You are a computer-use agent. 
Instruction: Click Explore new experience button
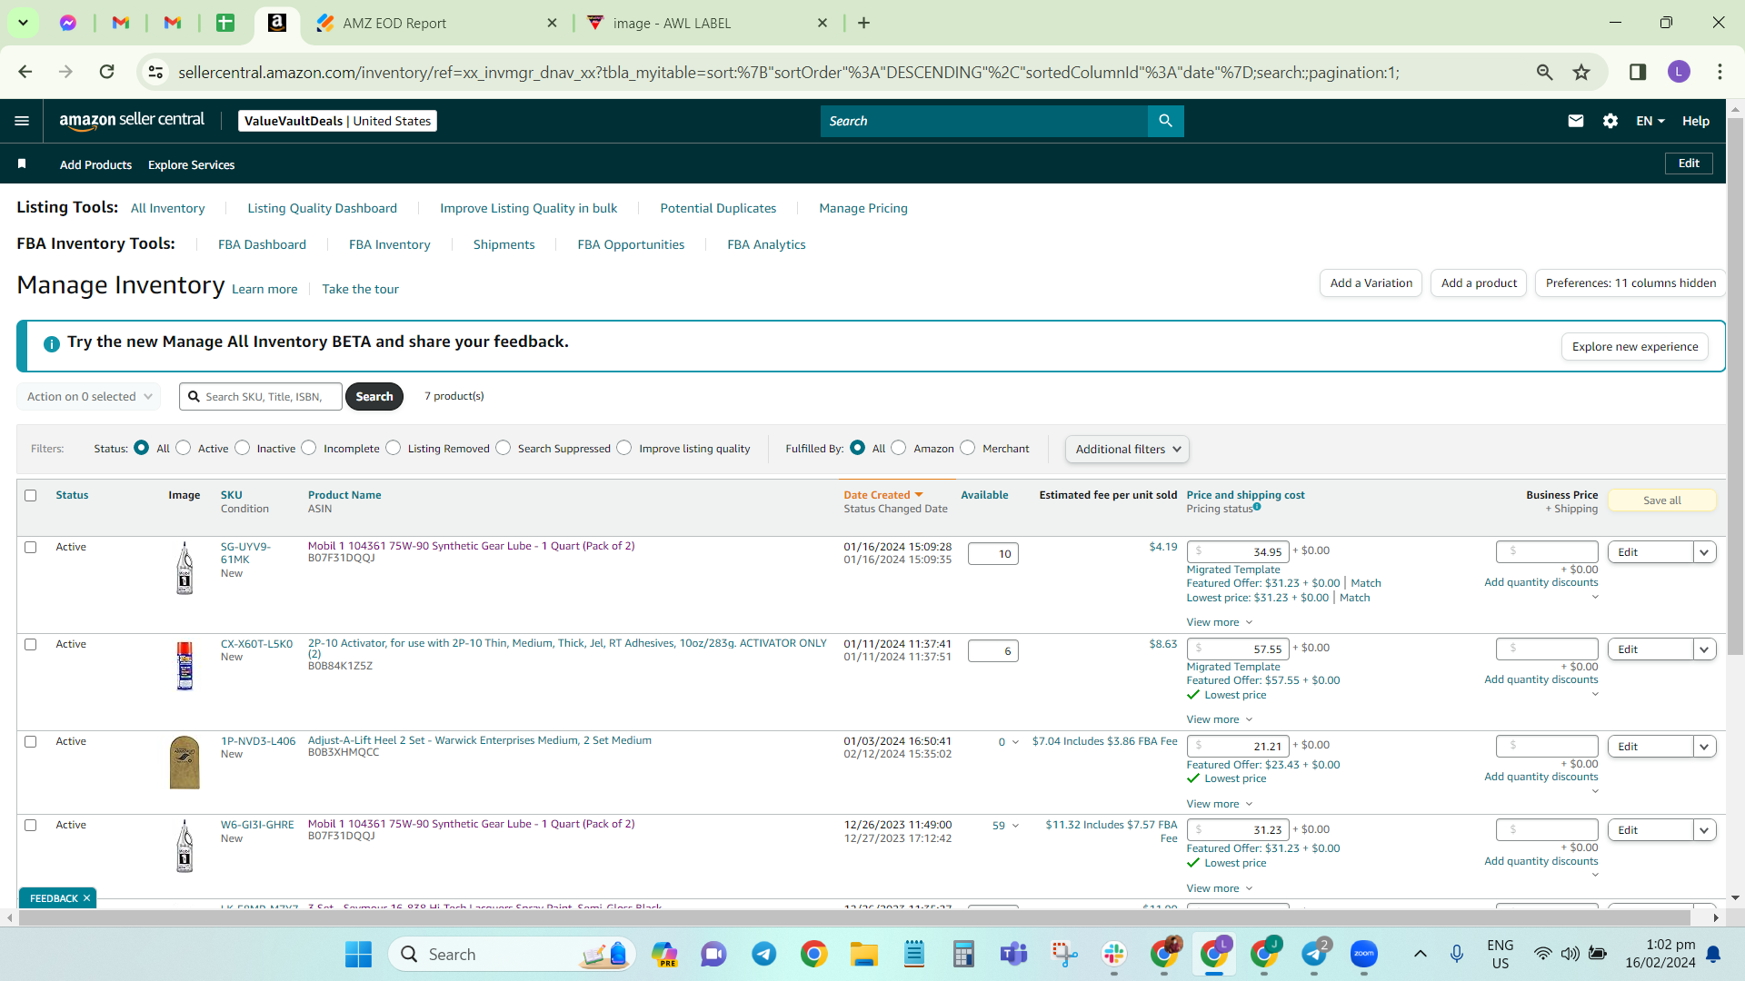pyautogui.click(x=1635, y=347)
